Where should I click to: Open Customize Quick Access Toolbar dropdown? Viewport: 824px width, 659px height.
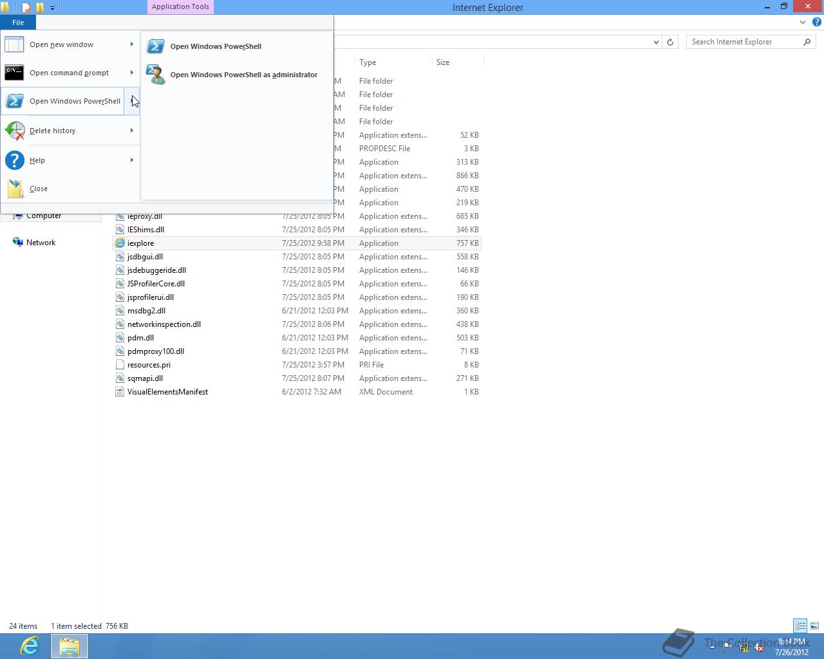click(52, 8)
